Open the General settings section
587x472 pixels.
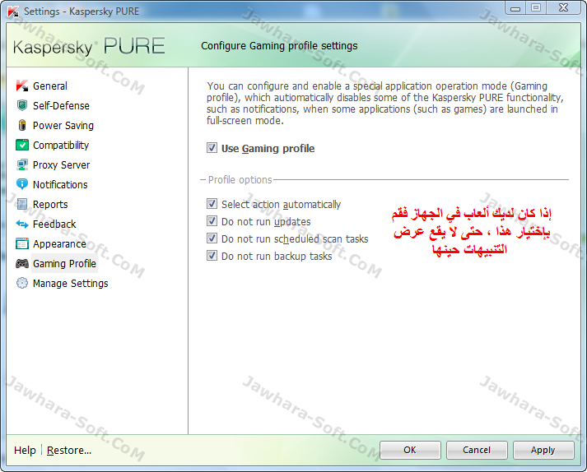coord(50,86)
